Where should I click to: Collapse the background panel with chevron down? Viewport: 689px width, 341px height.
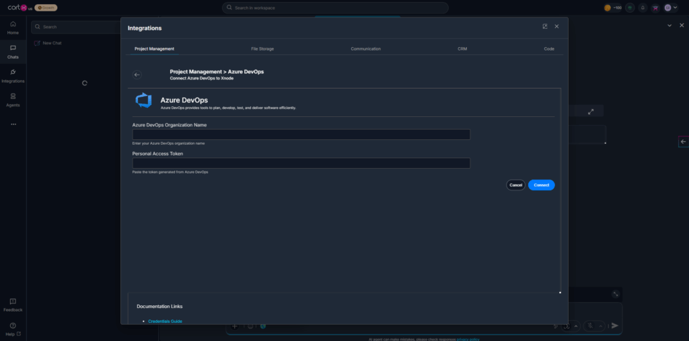click(669, 26)
